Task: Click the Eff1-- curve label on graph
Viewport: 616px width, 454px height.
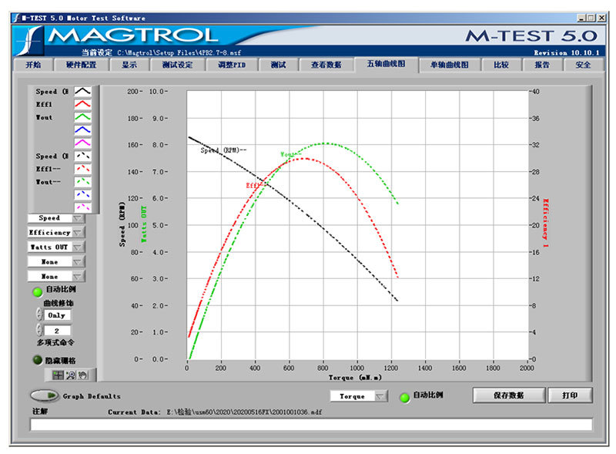Action: coord(255,185)
